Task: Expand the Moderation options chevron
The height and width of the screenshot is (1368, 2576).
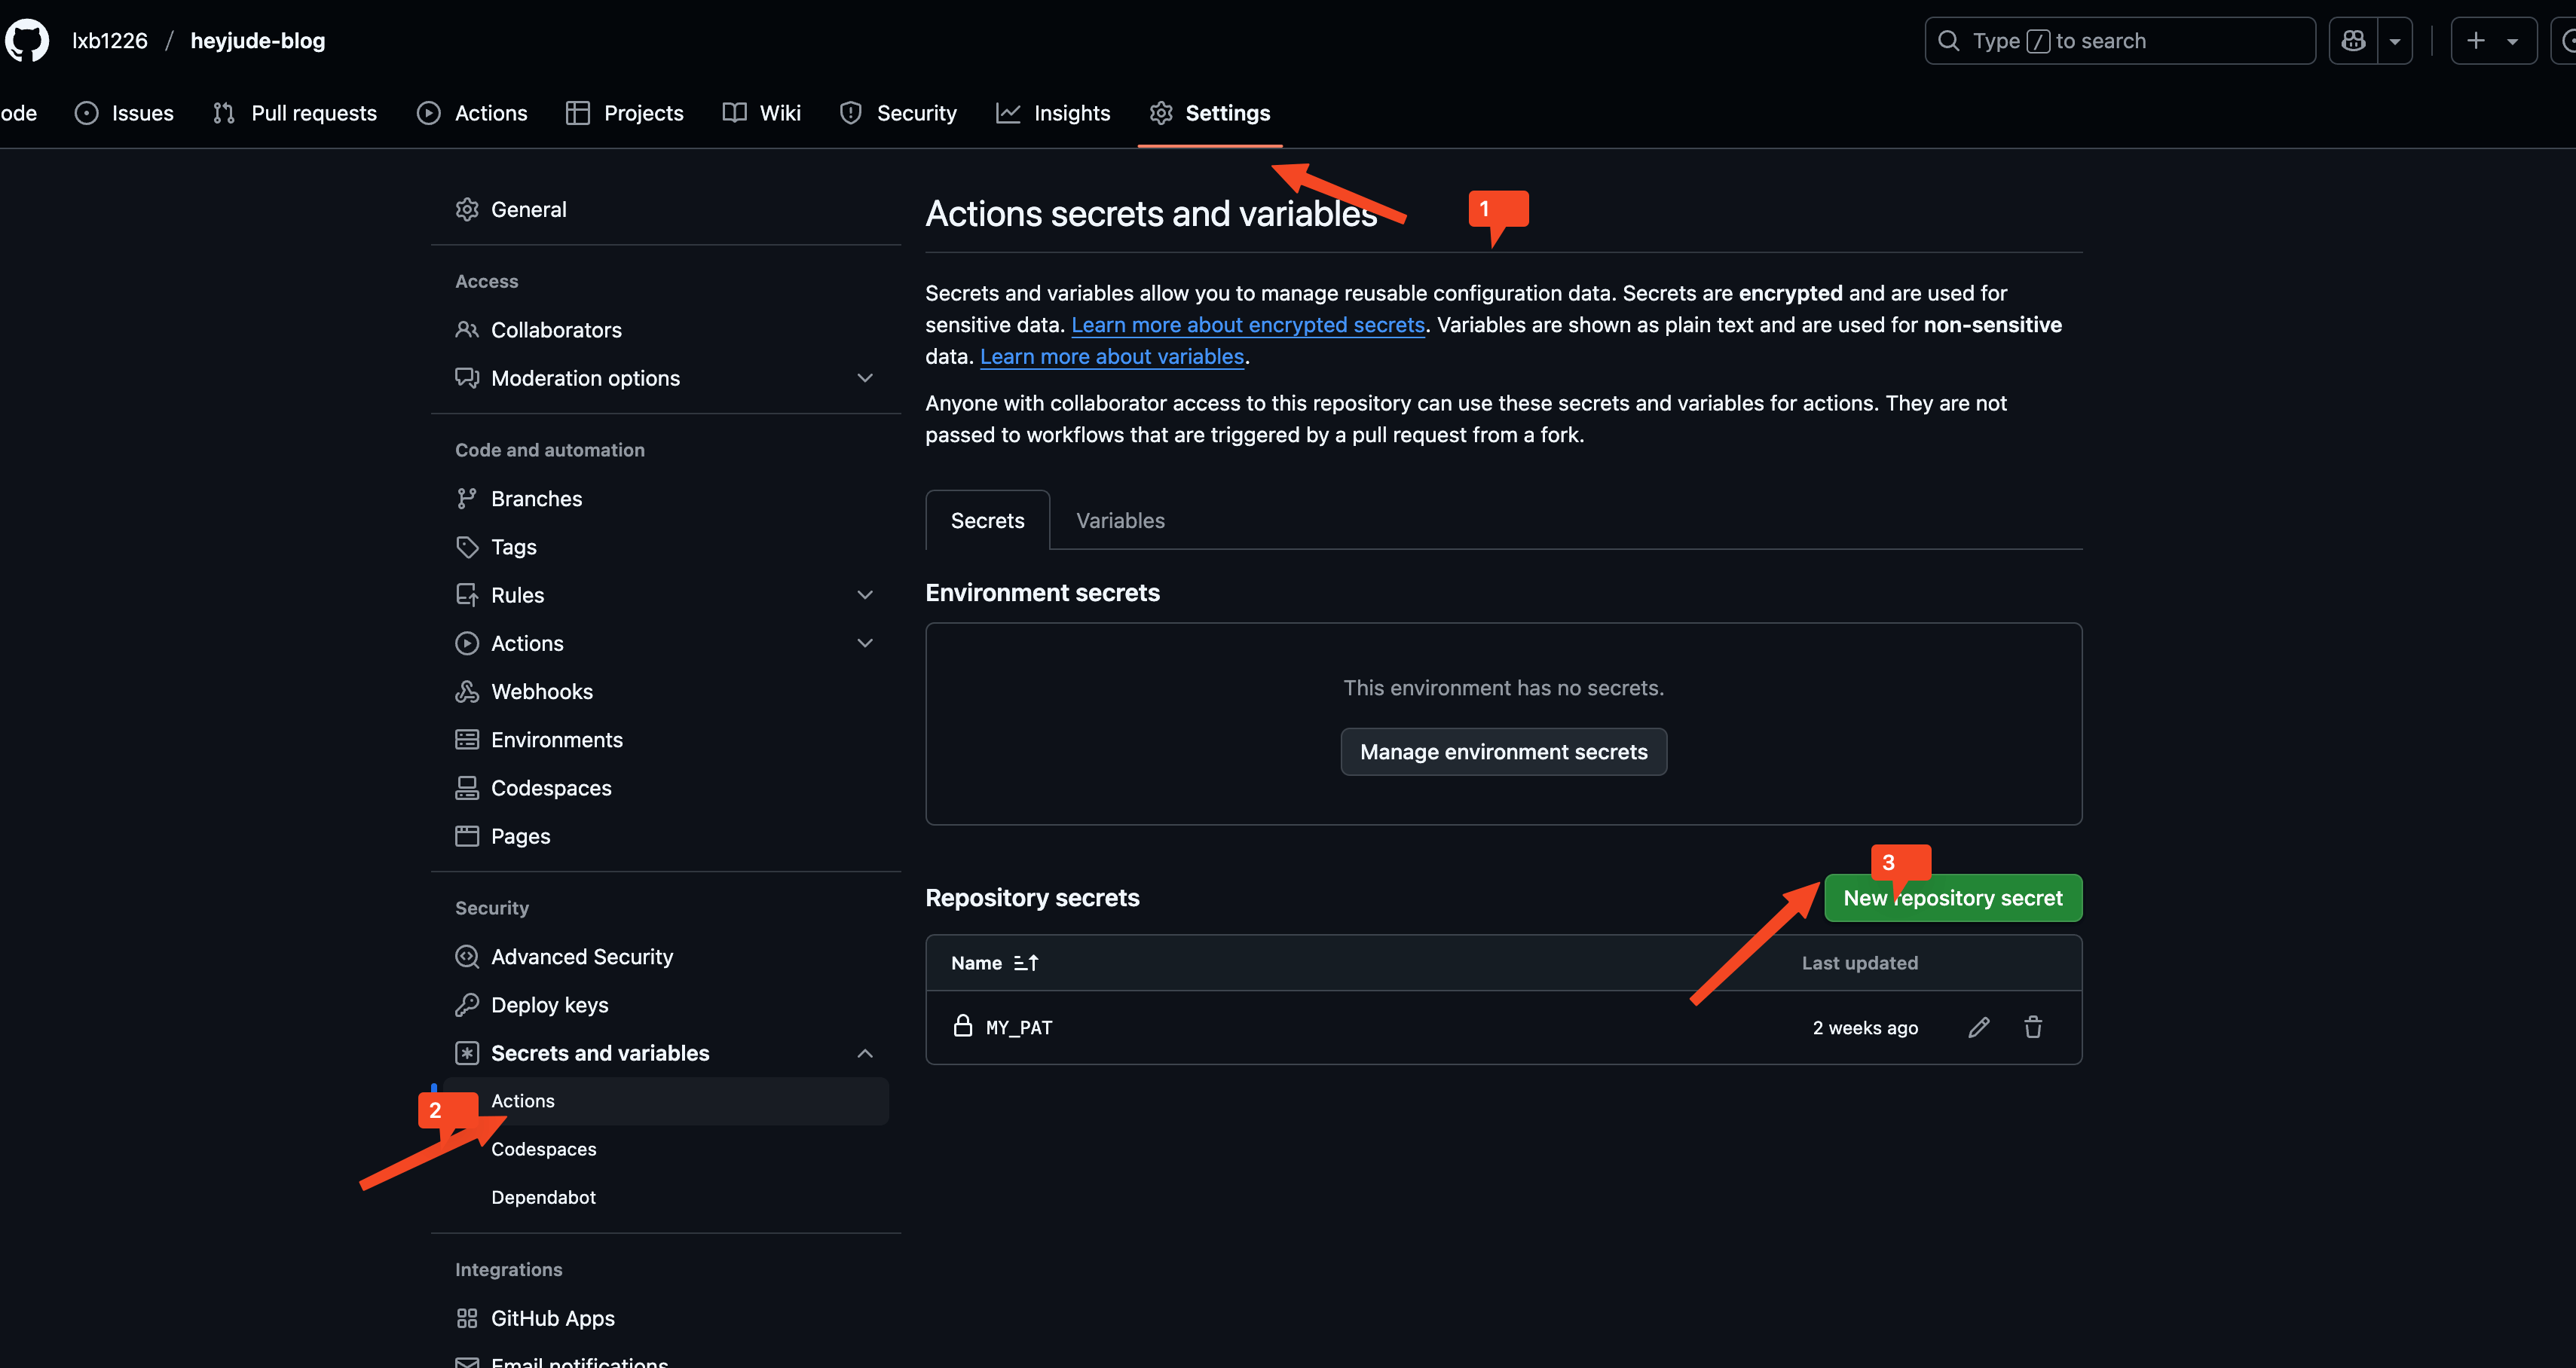Action: pyautogui.click(x=865, y=377)
